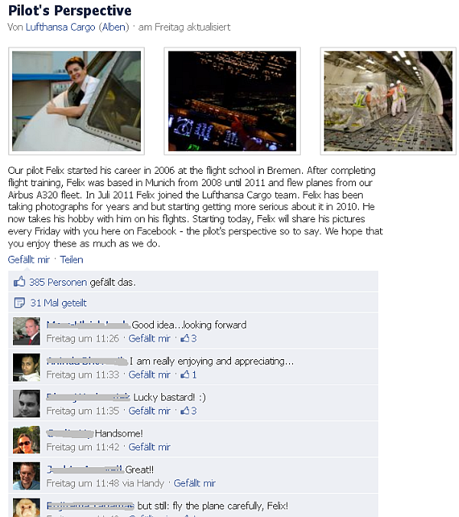Screen dimensions: 459x517
Task: Open the Lufthansa Cargo page link
Action: pyautogui.click(x=60, y=27)
